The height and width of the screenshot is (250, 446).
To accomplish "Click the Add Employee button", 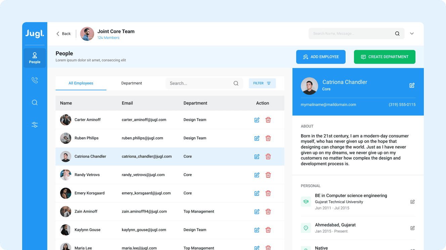I will pyautogui.click(x=321, y=57).
